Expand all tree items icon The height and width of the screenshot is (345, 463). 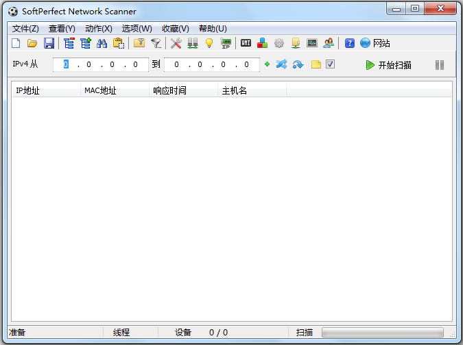(x=86, y=43)
